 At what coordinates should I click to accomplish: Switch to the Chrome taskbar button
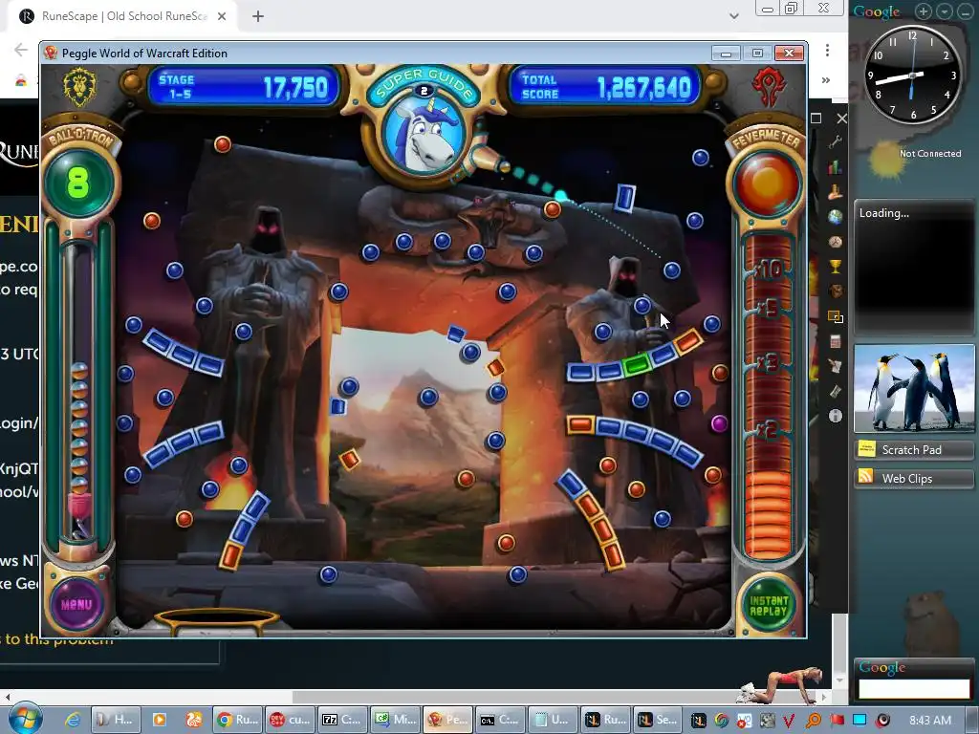(x=237, y=720)
